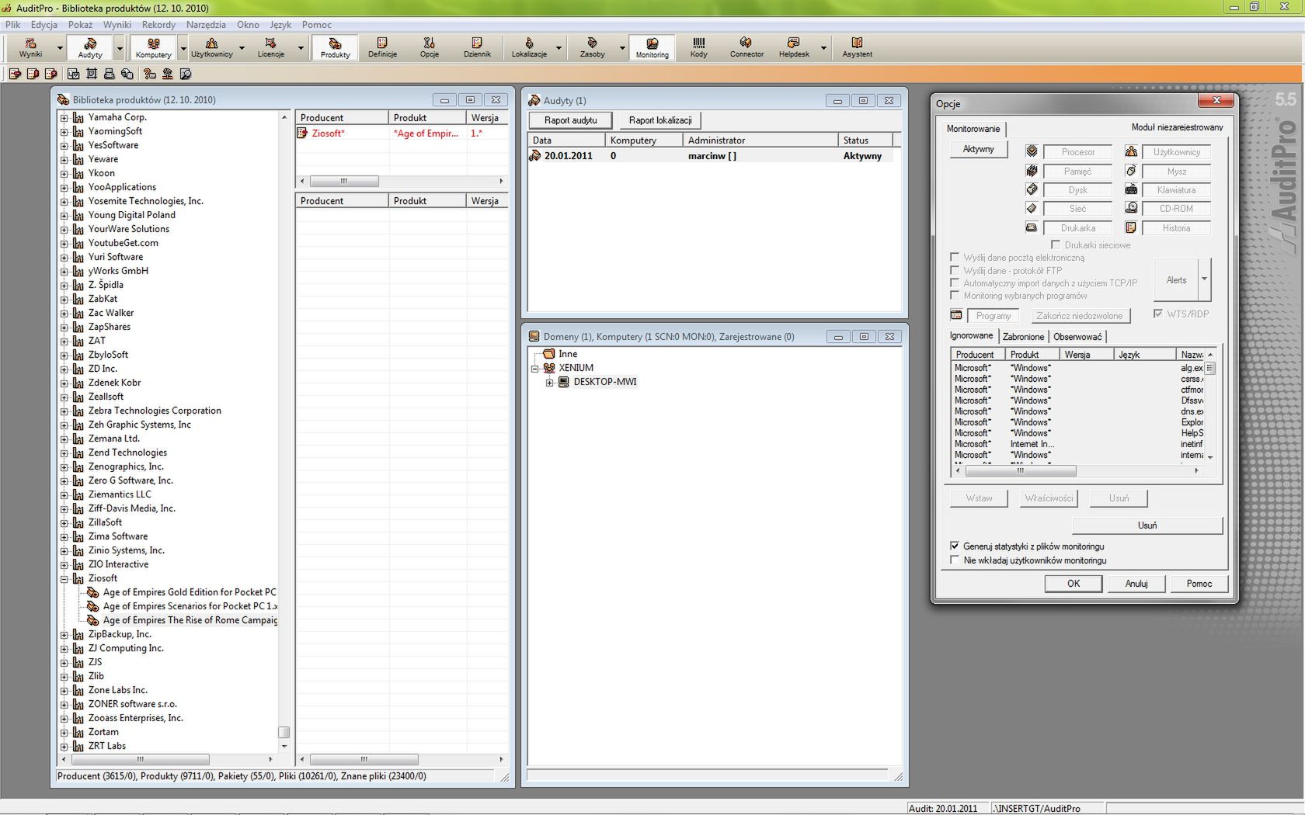Open the Definicje toolbar icon

pyautogui.click(x=382, y=47)
